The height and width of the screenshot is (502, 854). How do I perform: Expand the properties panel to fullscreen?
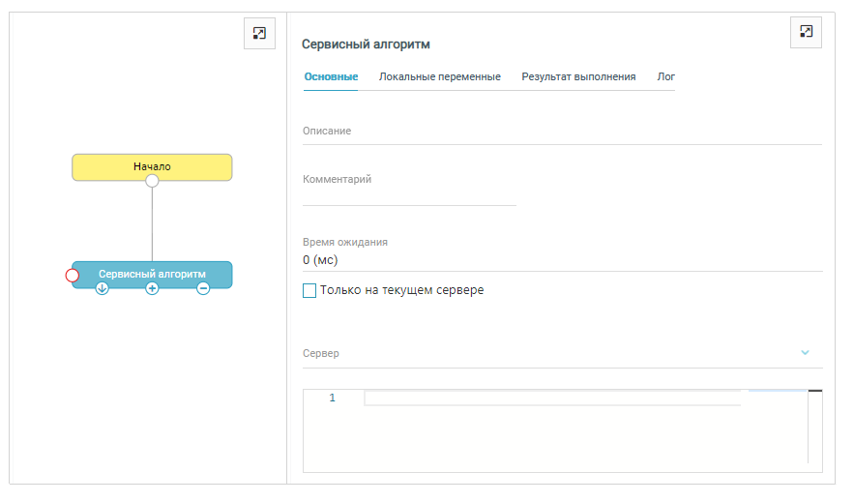806,32
